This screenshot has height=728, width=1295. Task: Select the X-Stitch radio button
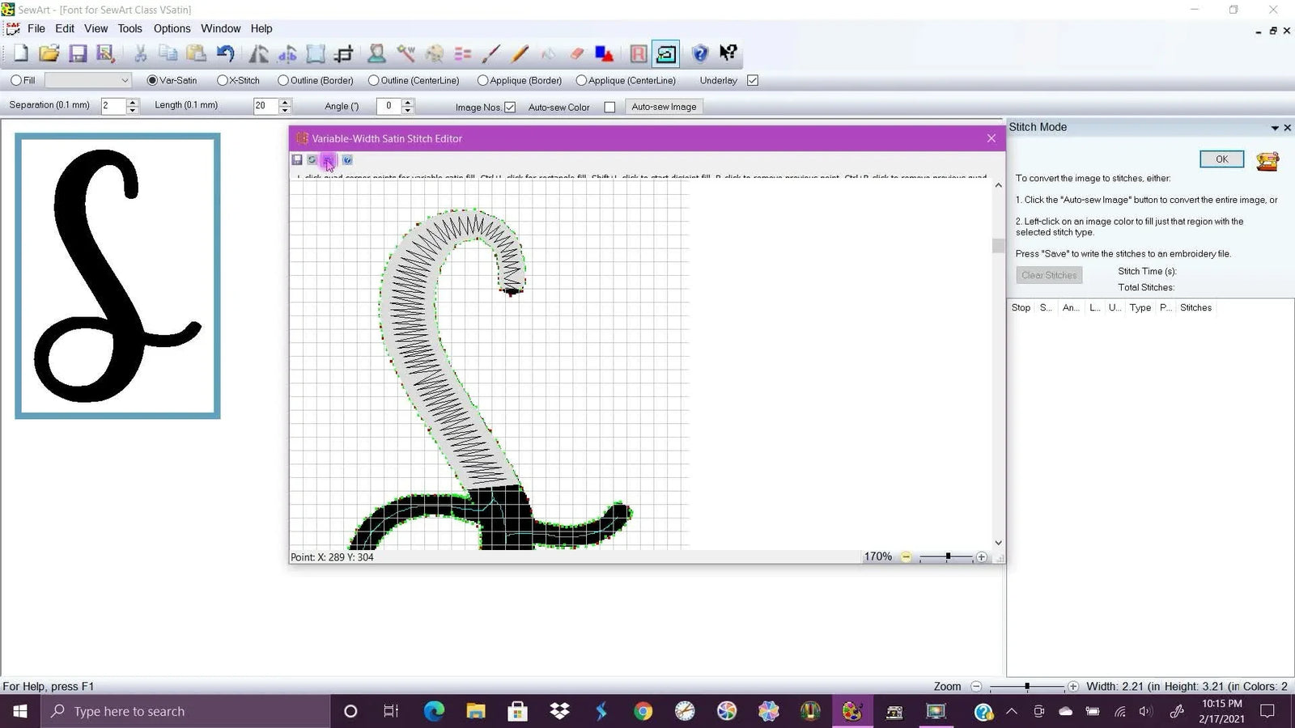point(223,80)
